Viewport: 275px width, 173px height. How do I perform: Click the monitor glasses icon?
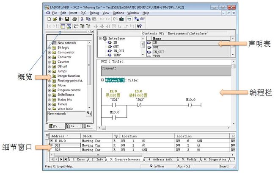[x=143, y=19]
